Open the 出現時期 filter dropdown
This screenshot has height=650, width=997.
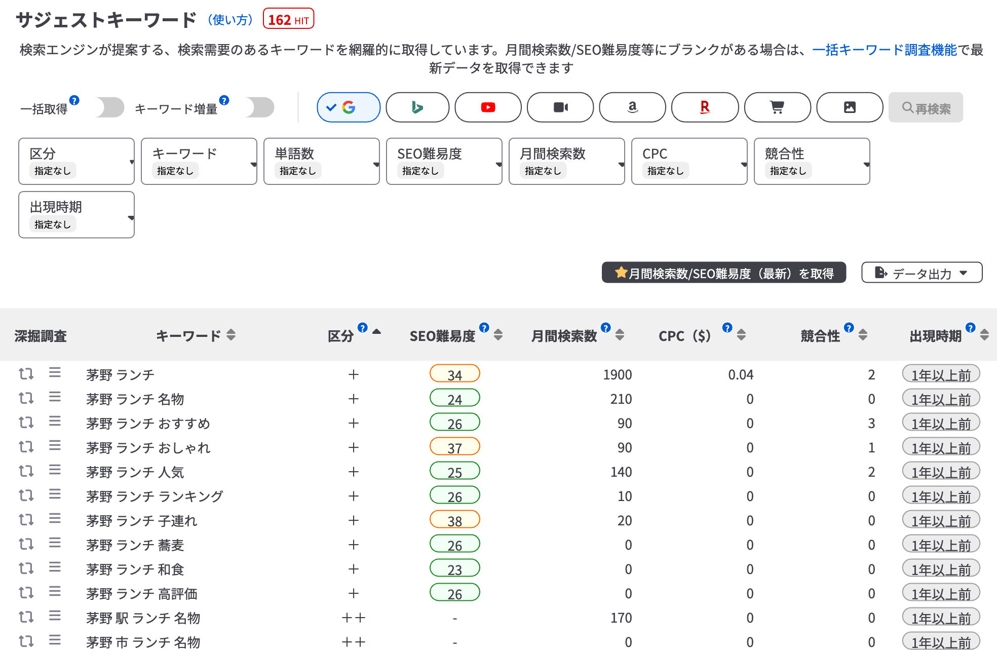(76, 215)
